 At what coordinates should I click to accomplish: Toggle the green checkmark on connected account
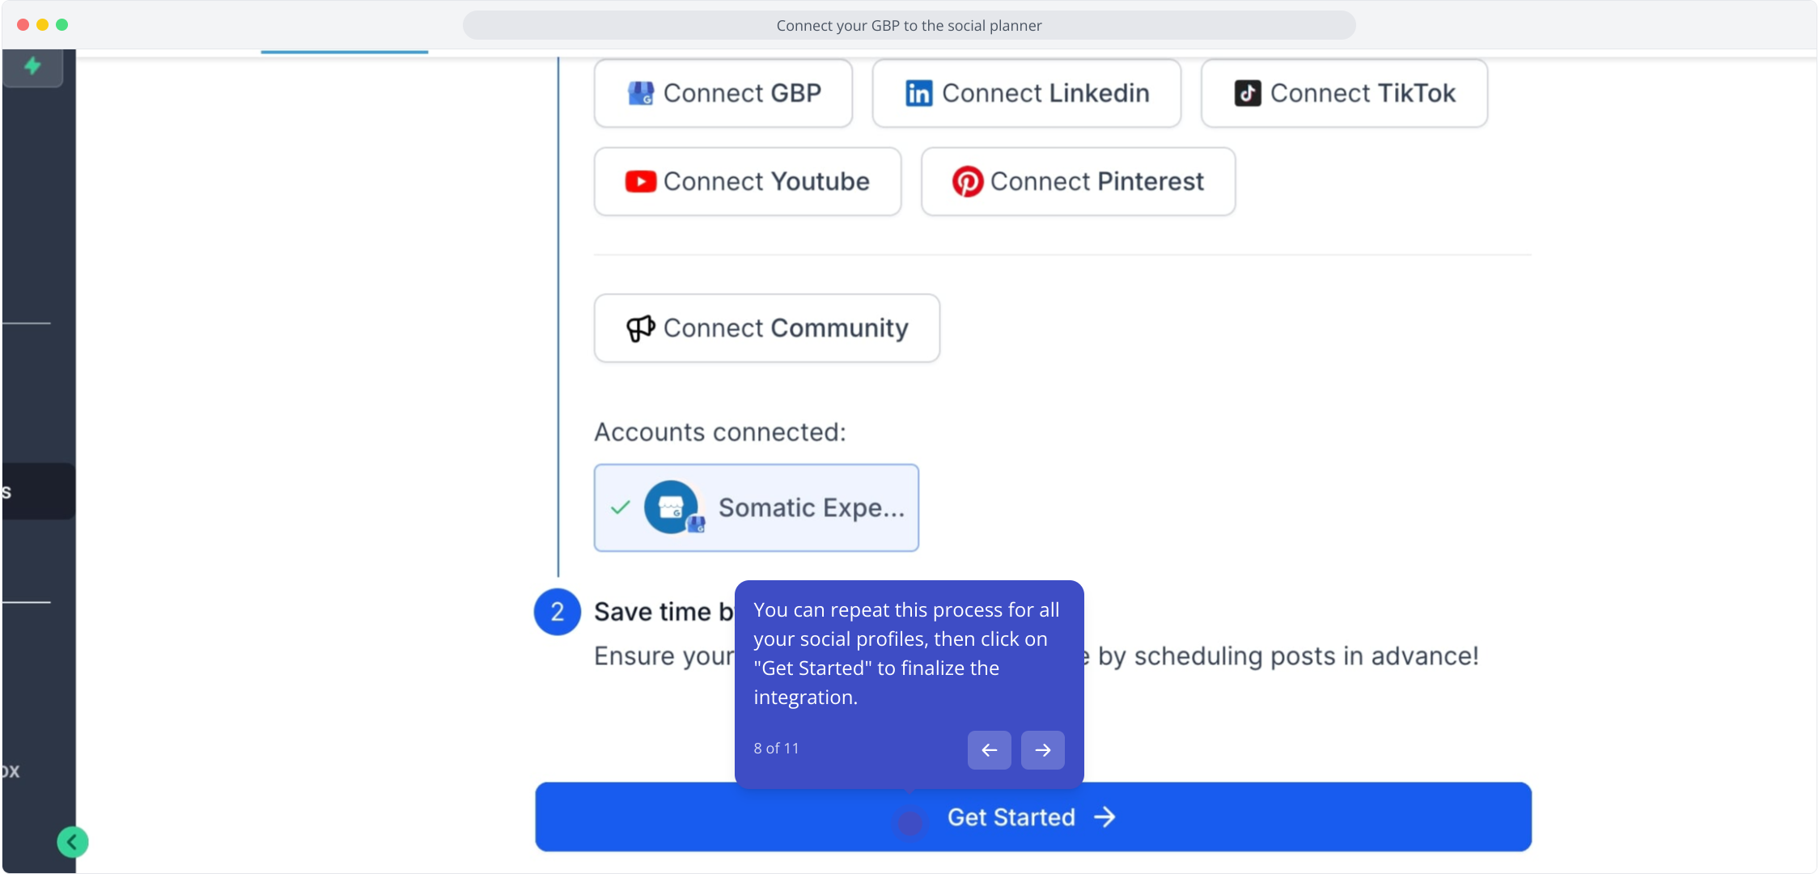(621, 507)
